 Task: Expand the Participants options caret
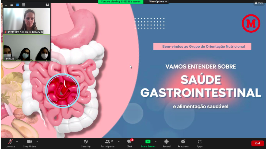pyautogui.click(x=119, y=141)
